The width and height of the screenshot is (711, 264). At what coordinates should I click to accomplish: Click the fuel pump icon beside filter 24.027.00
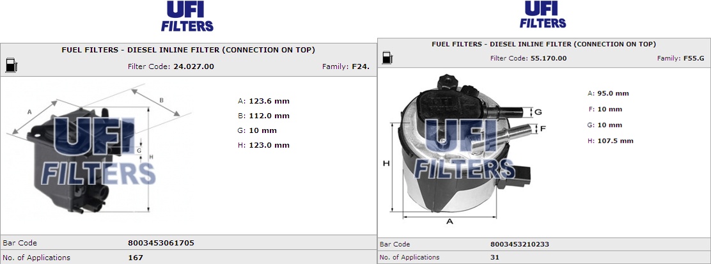[x=12, y=65]
